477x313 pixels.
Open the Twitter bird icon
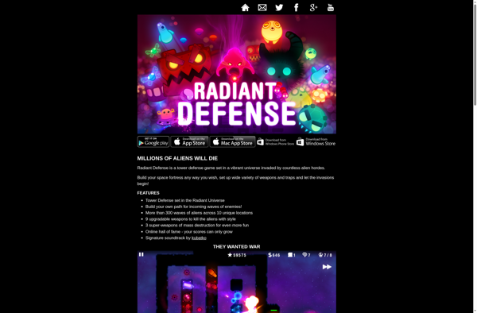click(x=279, y=8)
